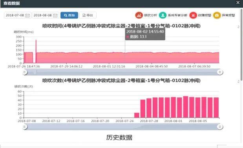Click the 故障报警 label
The height and width of the screenshot is (148, 243).
click(205, 15)
